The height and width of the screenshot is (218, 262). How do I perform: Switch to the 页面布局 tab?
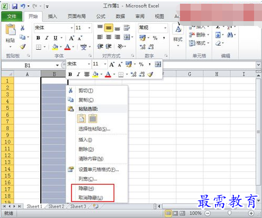[x=77, y=16]
